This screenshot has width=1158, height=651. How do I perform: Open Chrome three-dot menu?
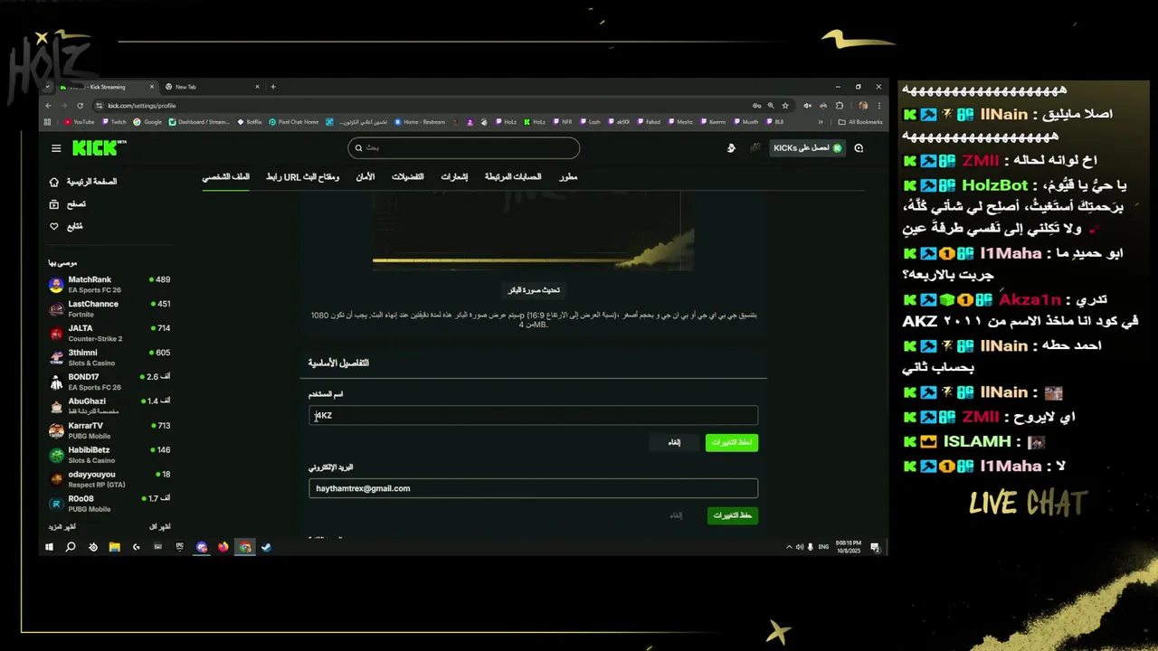pos(878,106)
